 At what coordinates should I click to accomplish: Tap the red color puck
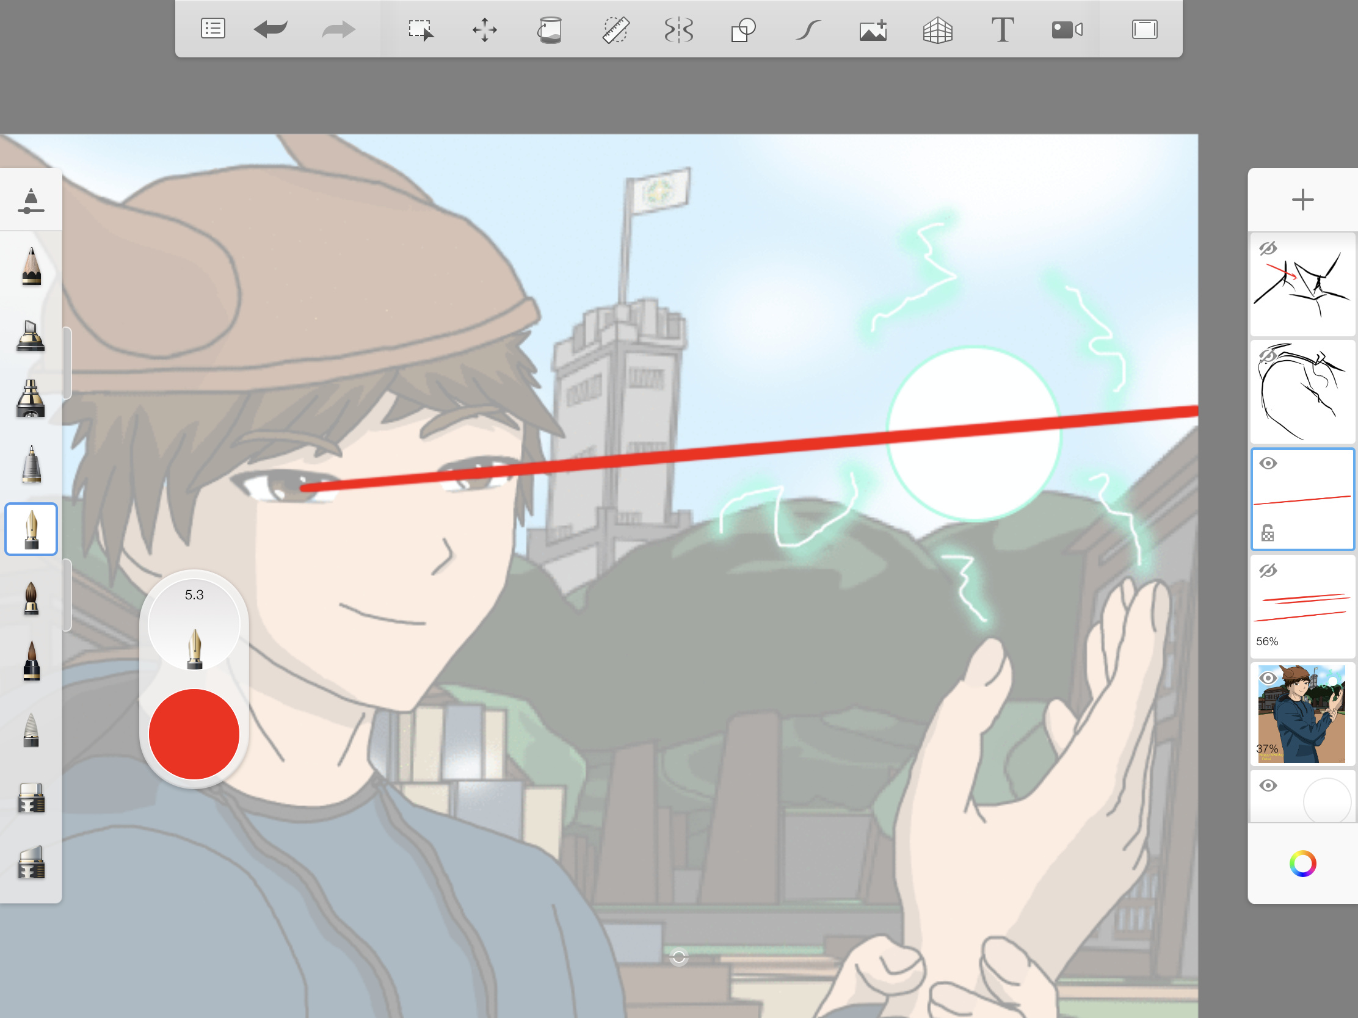point(194,734)
